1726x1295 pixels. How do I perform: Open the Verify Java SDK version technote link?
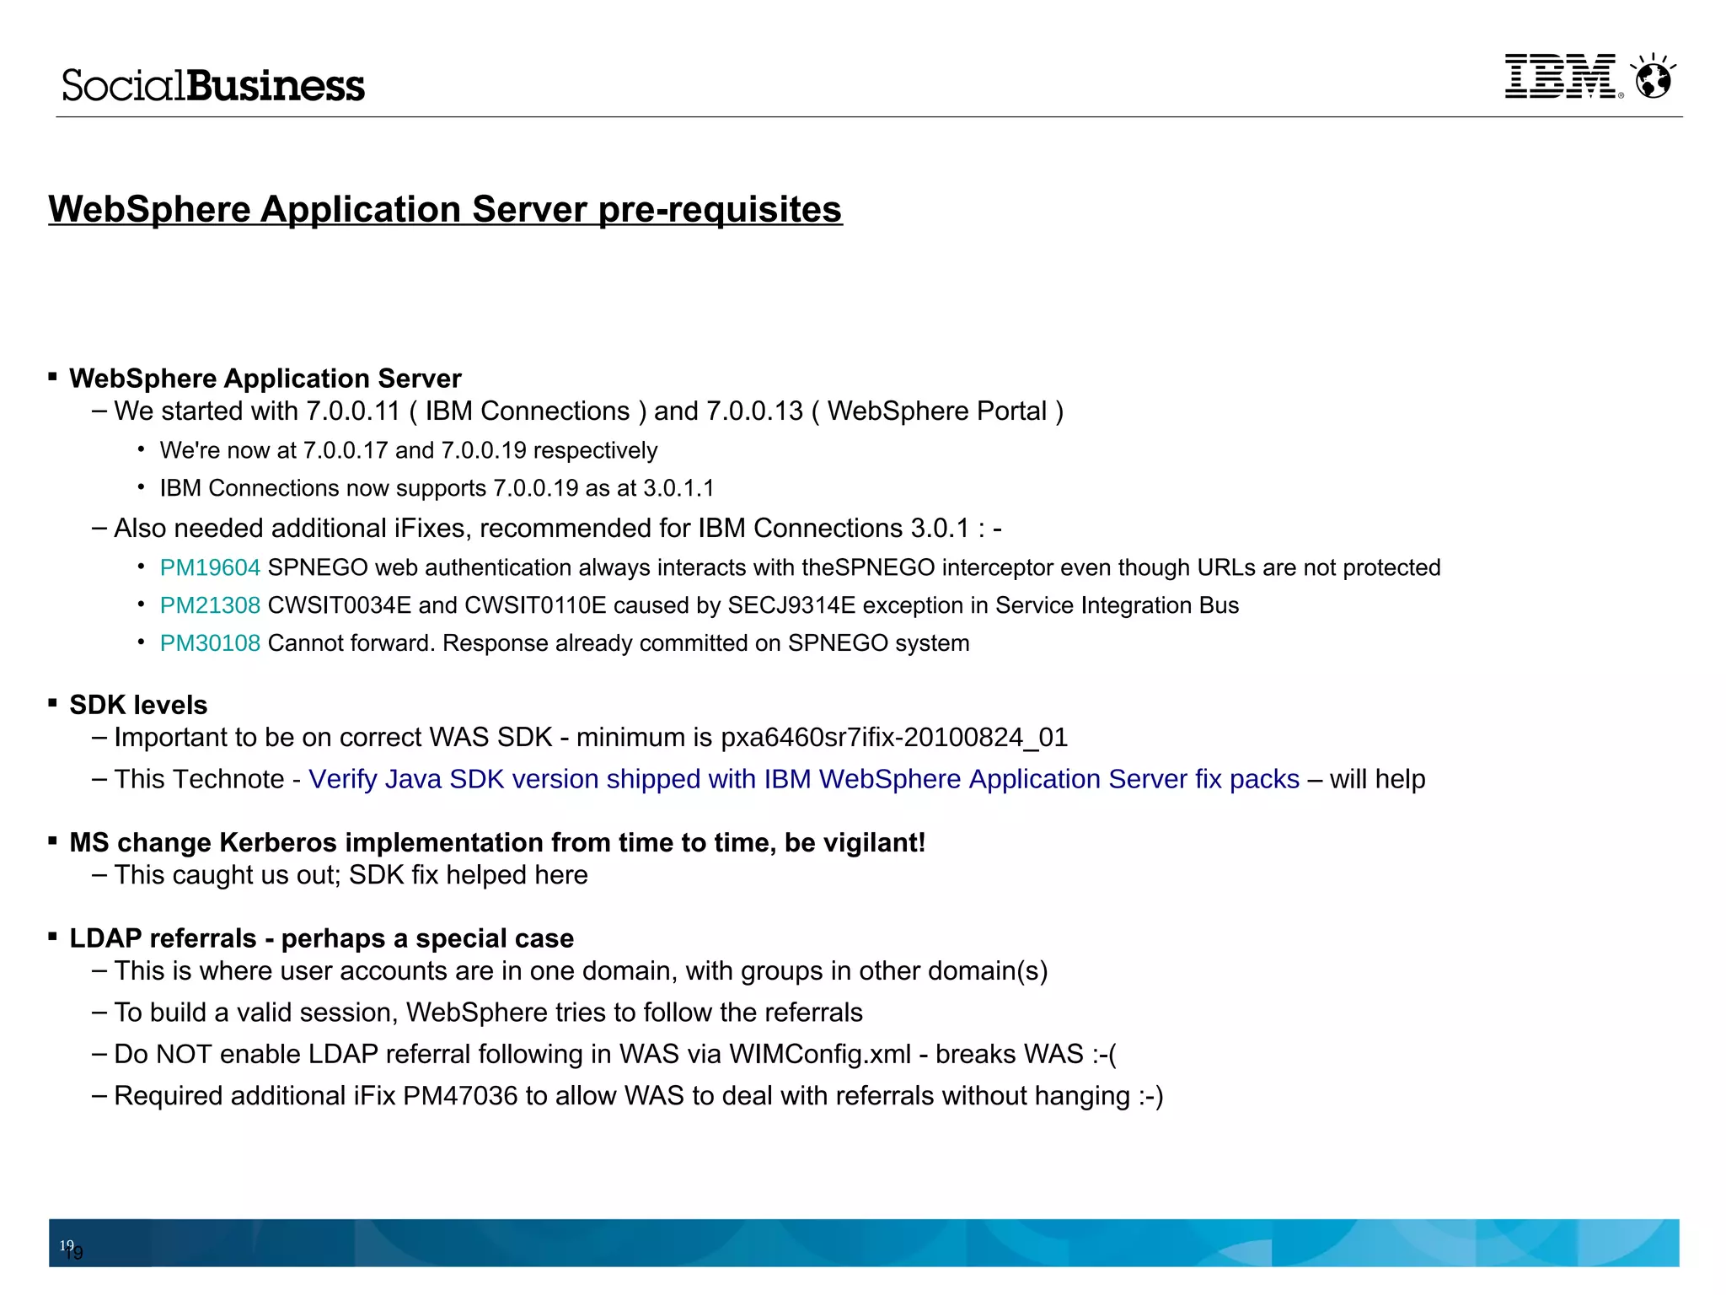click(x=804, y=779)
